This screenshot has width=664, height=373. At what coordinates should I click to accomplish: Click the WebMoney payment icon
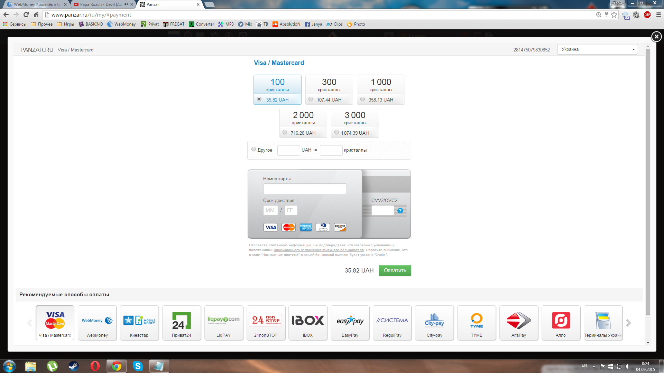[97, 321]
